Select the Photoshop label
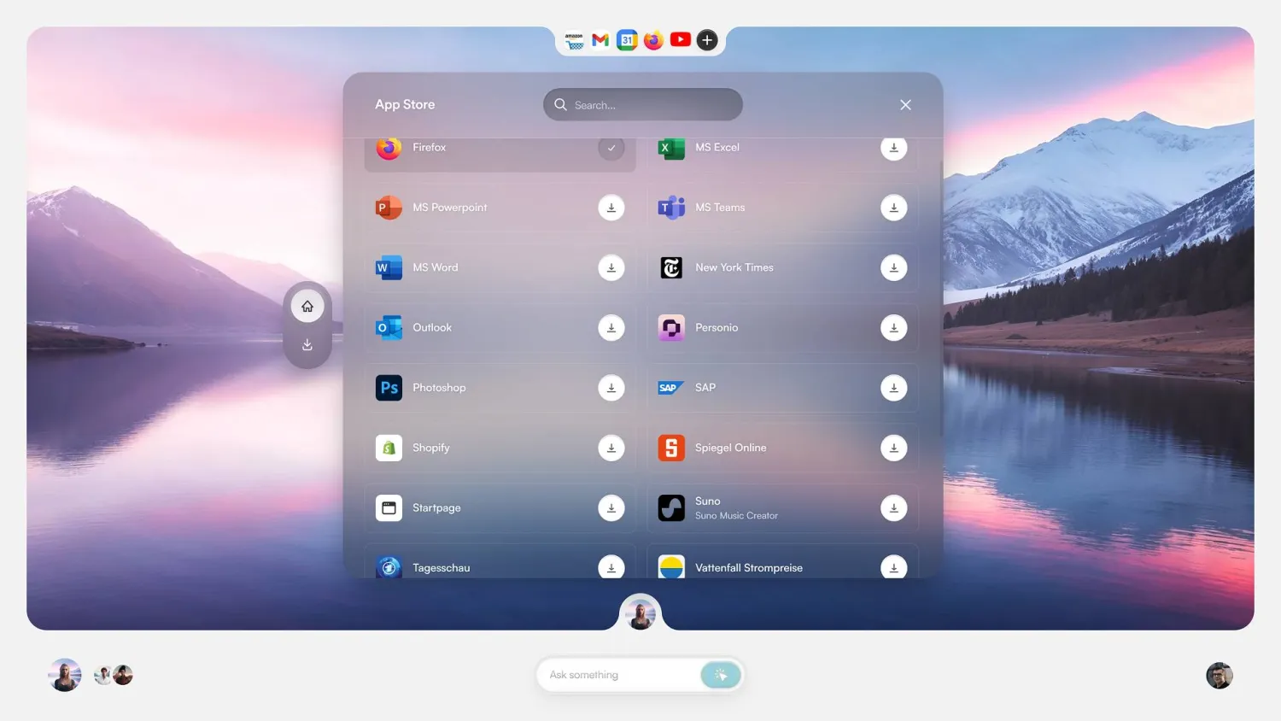Image resolution: width=1281 pixels, height=721 pixels. point(439,388)
